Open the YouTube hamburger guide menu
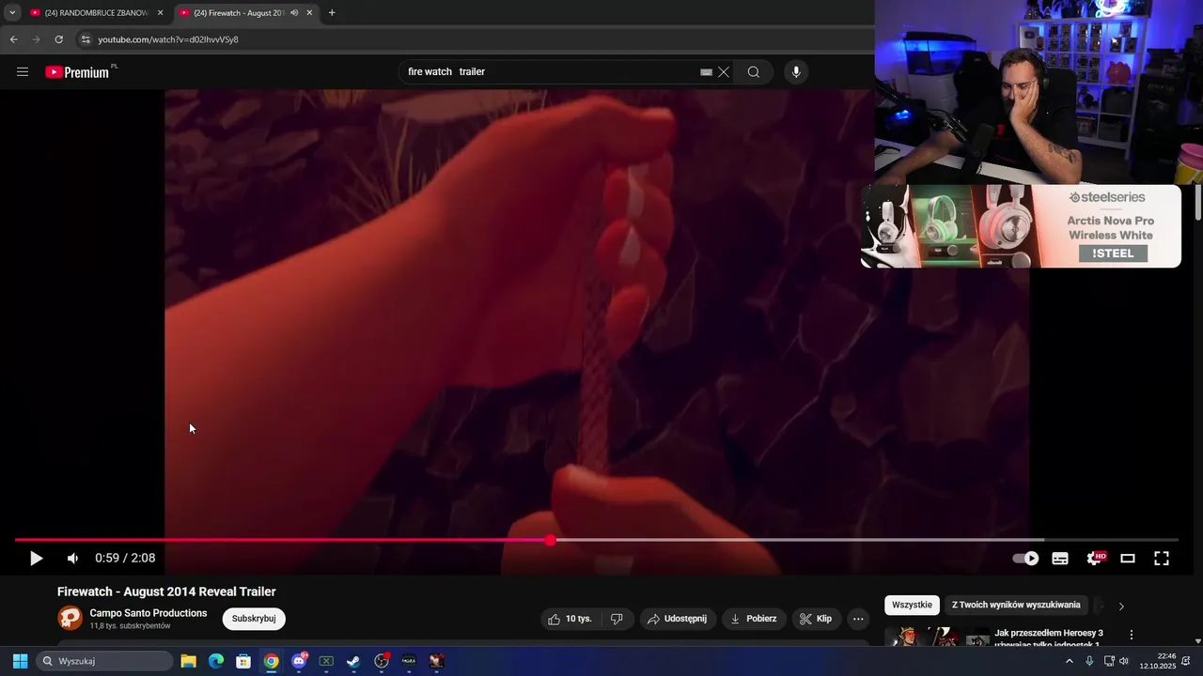 23,72
